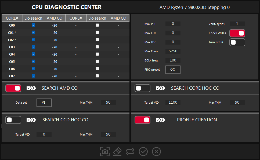
Task: Click the X cancel icon
Action: (156, 152)
